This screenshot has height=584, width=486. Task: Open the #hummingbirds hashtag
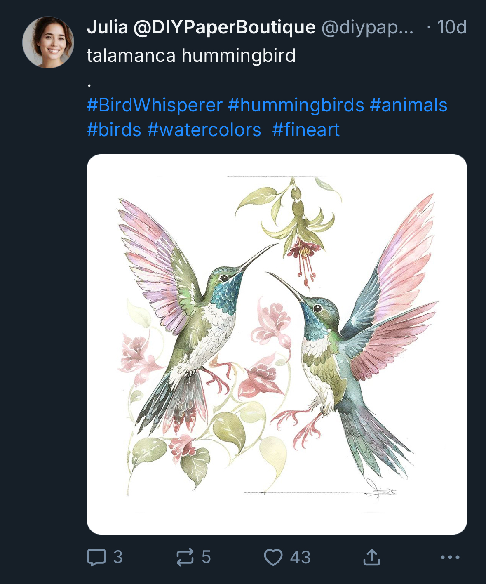pos(296,105)
